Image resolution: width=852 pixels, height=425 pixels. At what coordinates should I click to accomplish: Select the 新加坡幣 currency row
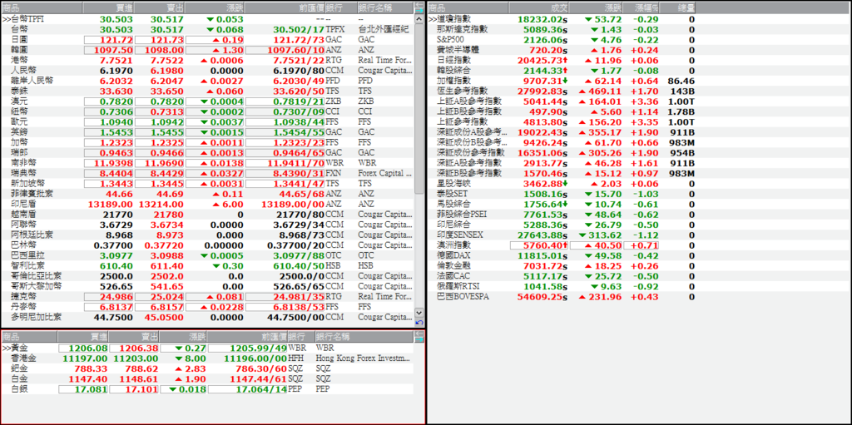[207, 183]
